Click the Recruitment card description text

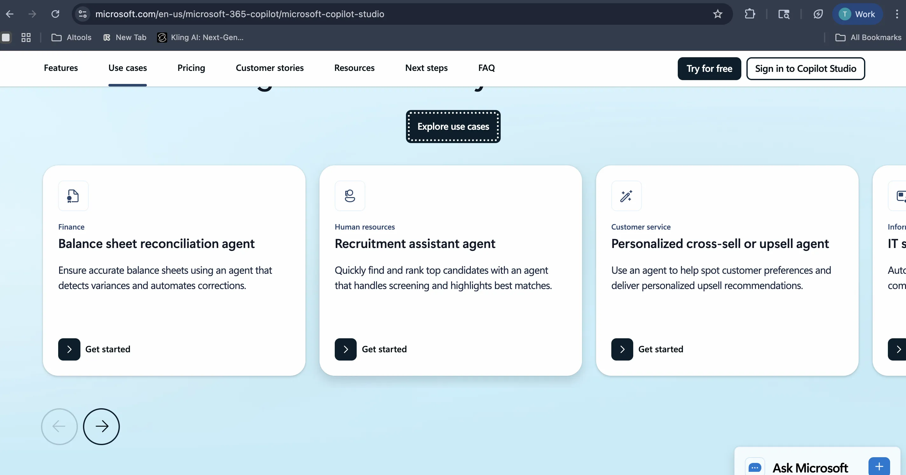point(443,278)
